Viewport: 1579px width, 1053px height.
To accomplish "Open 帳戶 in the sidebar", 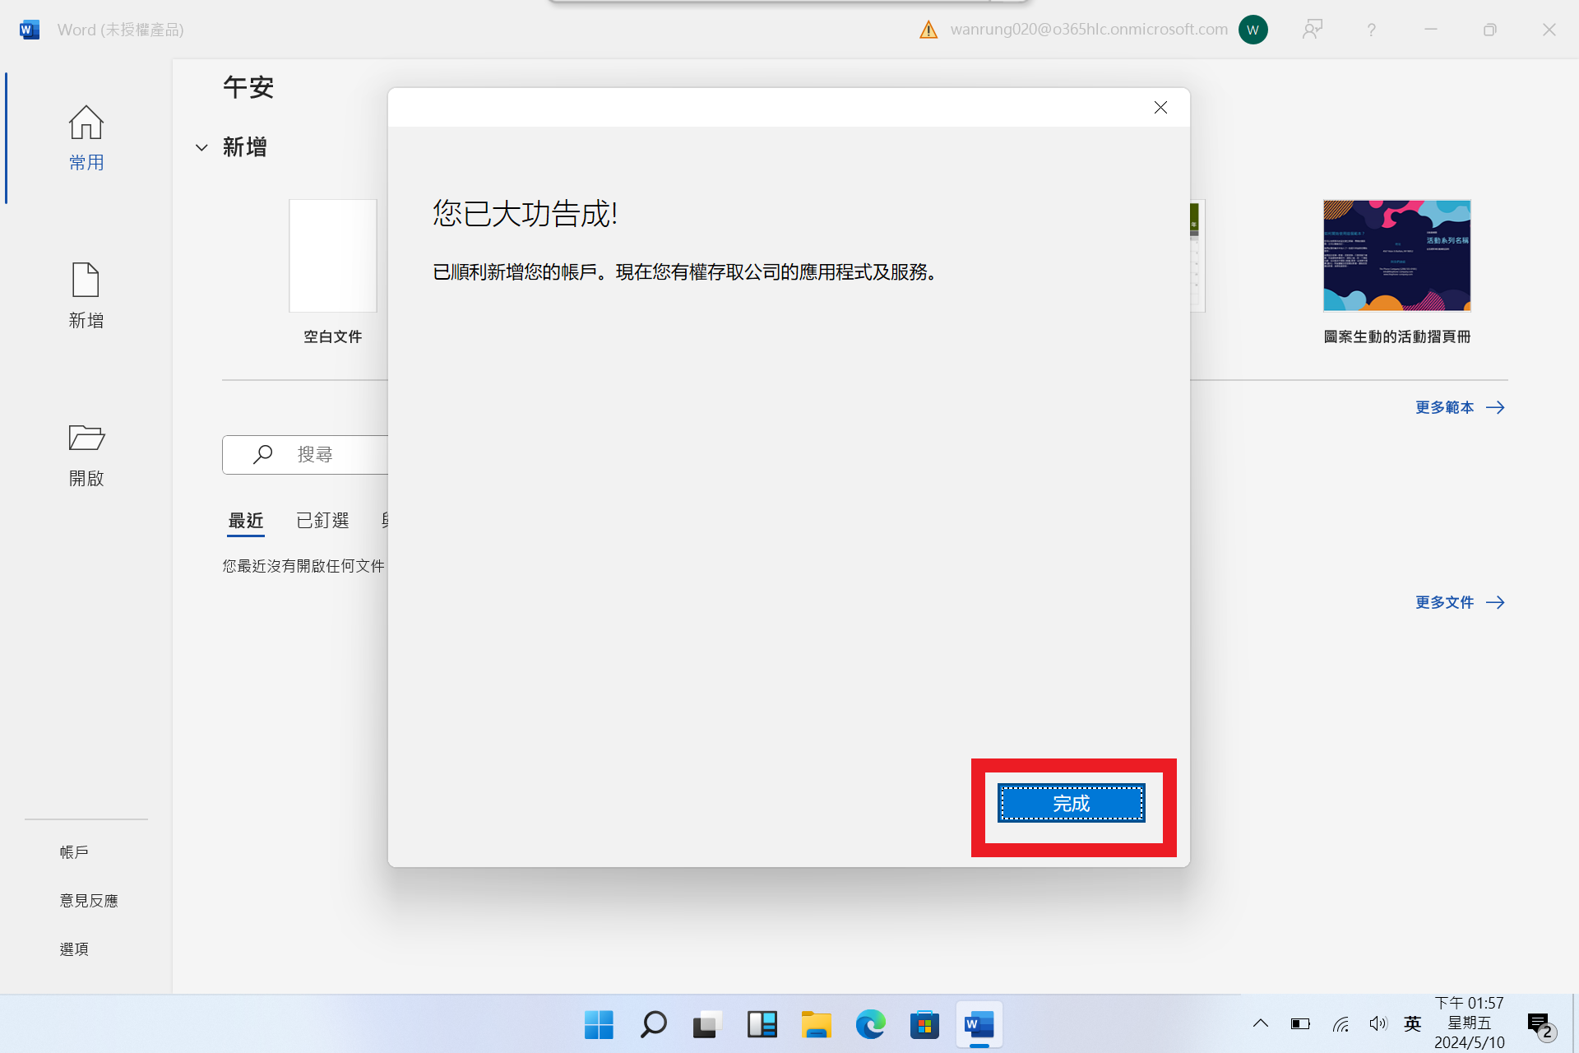I will pyautogui.click(x=74, y=852).
